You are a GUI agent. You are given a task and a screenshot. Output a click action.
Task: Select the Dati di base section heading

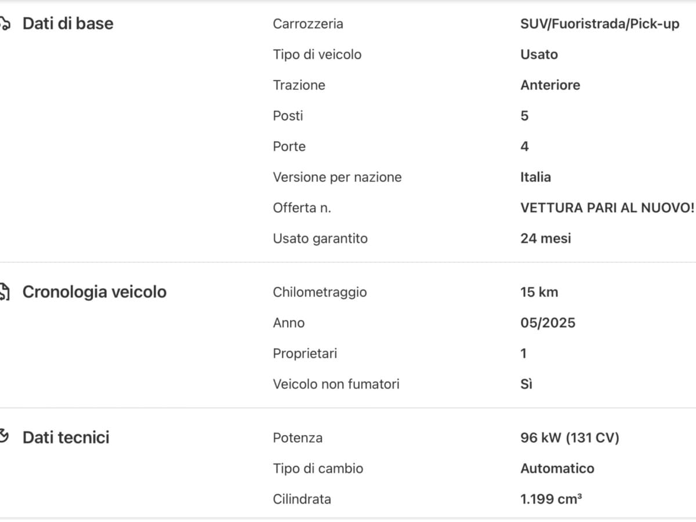[68, 24]
